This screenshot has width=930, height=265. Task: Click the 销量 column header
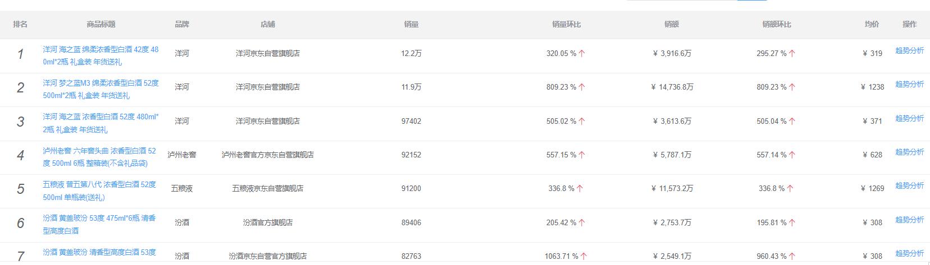click(411, 25)
